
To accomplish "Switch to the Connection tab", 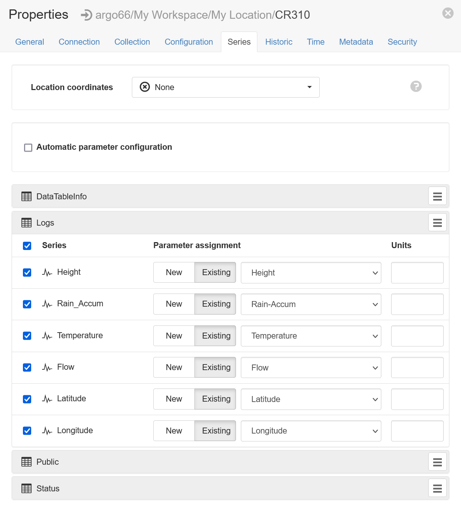I will 79,42.
